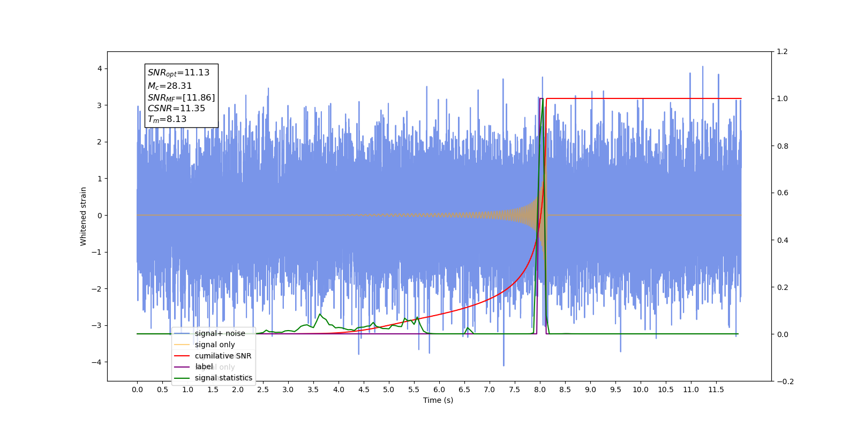The image size is (857, 428).
Task: Click the 1.2 tick on right axis
Action: click(783, 52)
